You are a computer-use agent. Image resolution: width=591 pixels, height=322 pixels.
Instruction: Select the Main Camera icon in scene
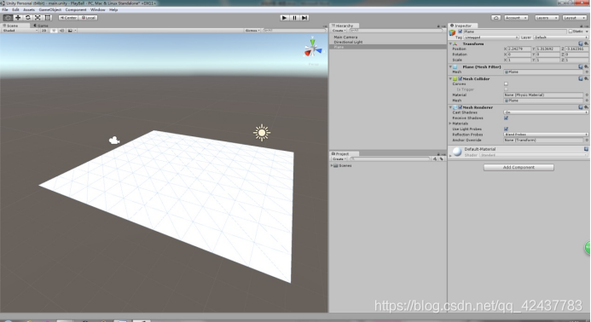tap(114, 141)
